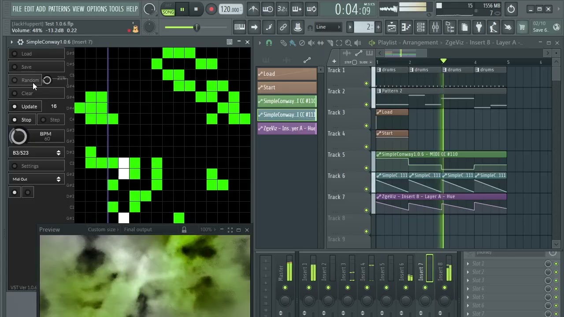The image size is (564, 317).
Task: Open the metronome icon in the top toolbar
Action: (x=253, y=9)
